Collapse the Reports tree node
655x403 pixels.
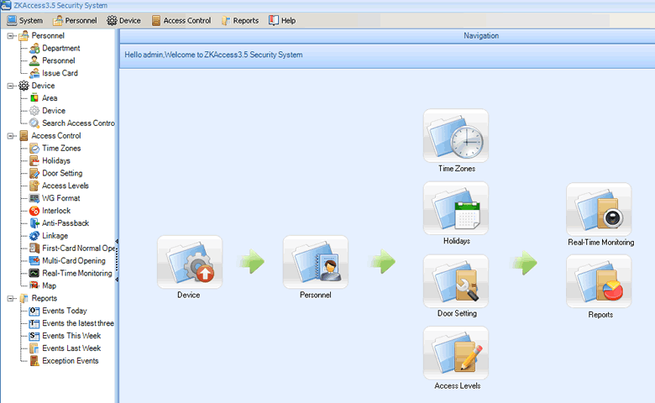(x=10, y=299)
